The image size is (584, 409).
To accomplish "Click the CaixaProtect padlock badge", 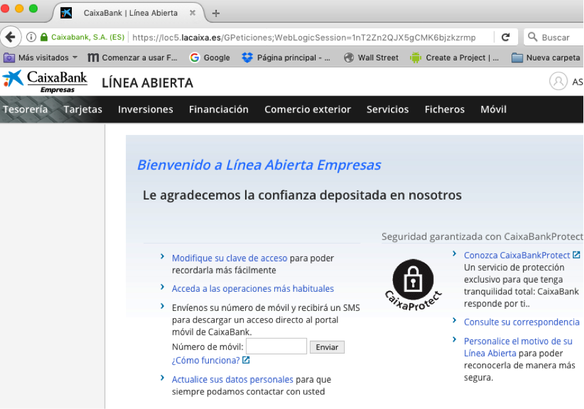I will (x=413, y=285).
